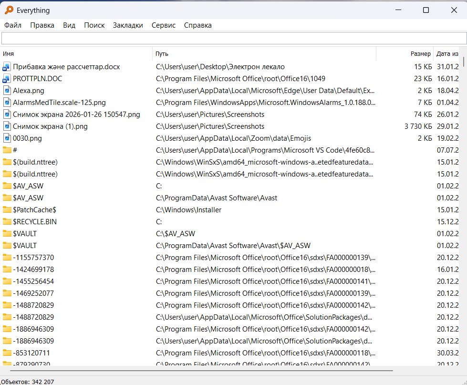Click the horizontal scrollbar at the bottom
Image resolution: width=467 pixels, height=385 pixels.
click(201, 371)
